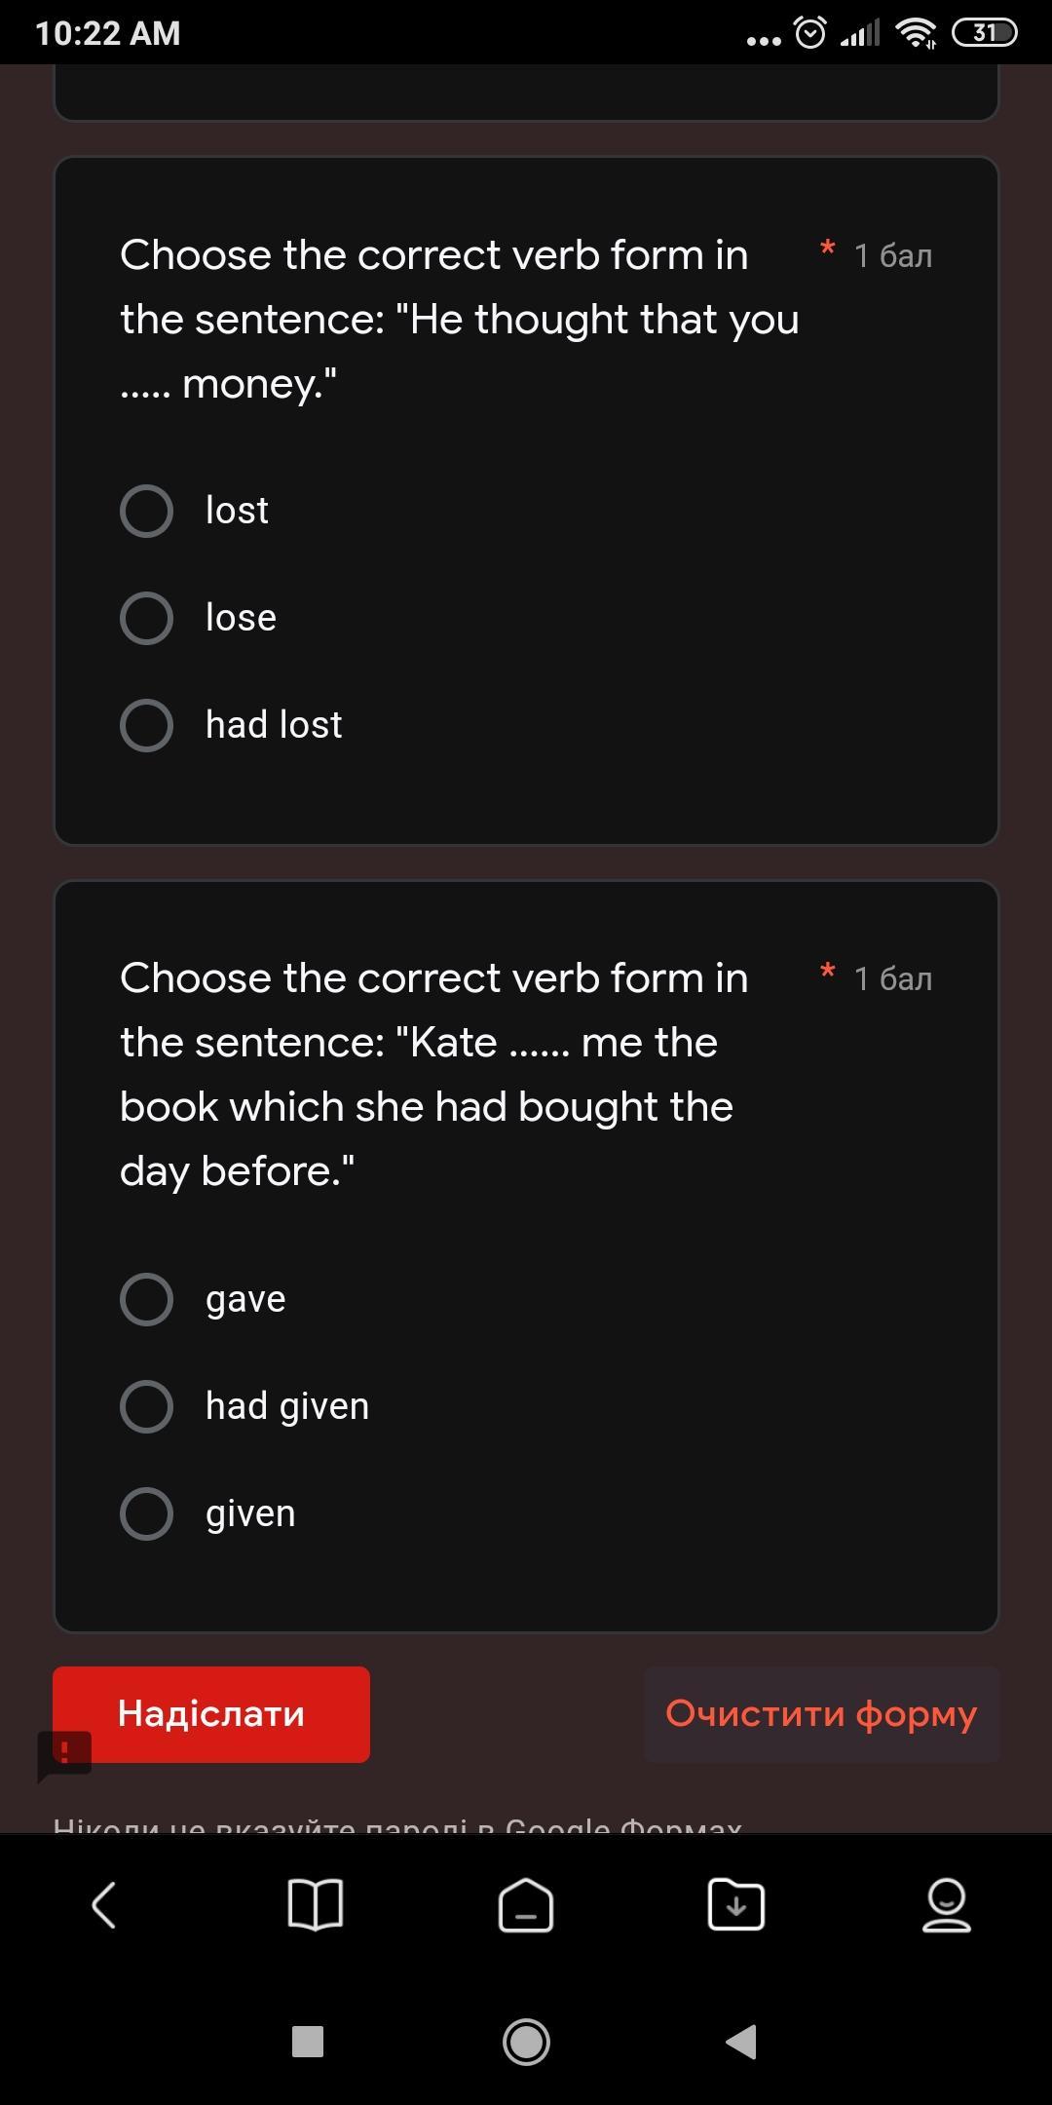Choose the 'had given' radio option

pyautogui.click(x=147, y=1406)
